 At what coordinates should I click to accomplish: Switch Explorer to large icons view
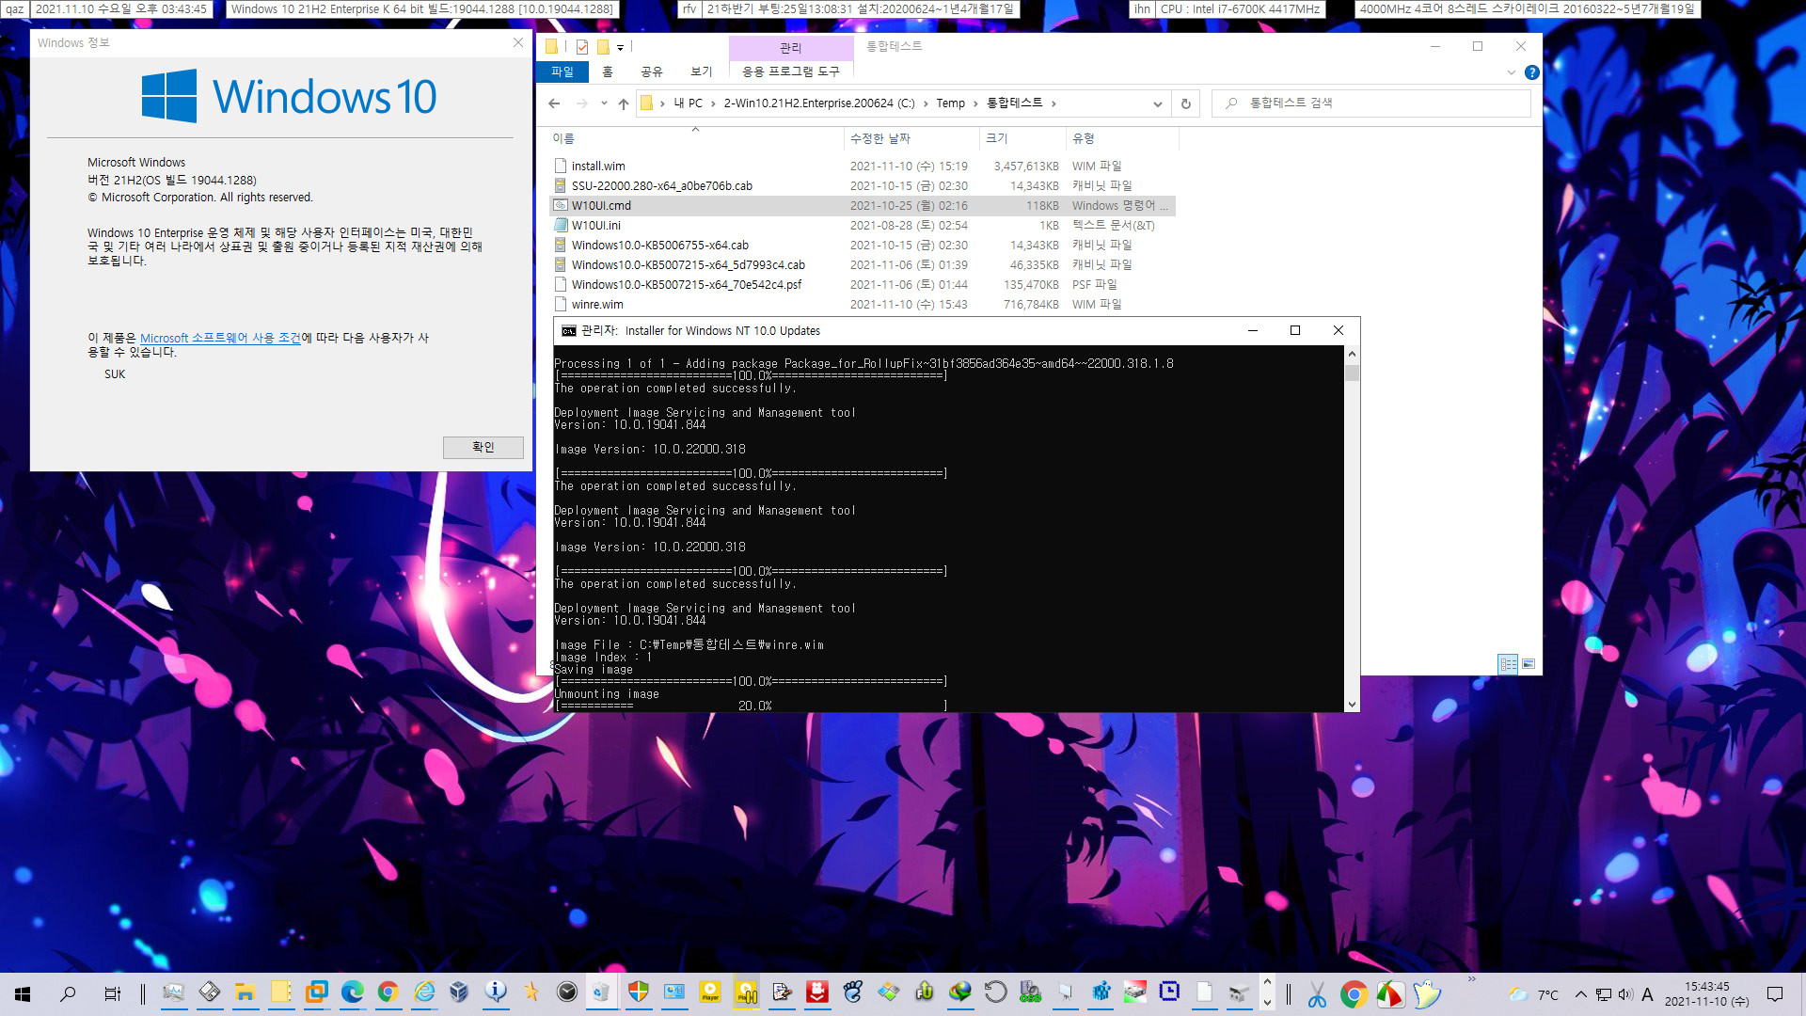click(1529, 664)
